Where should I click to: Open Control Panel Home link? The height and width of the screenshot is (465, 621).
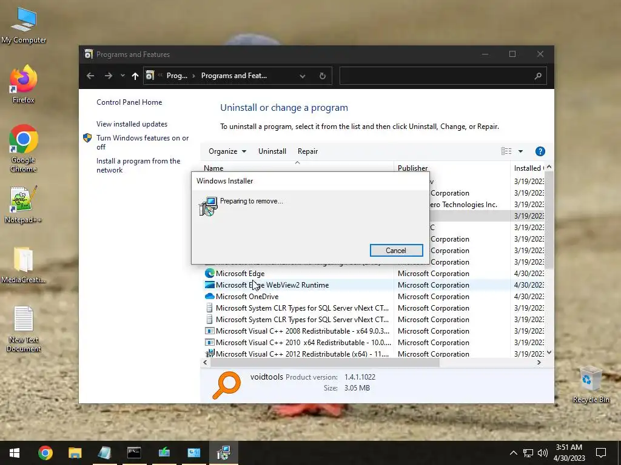coord(129,102)
